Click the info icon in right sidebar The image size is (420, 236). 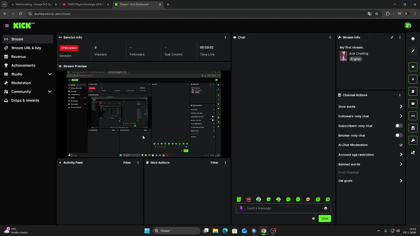click(413, 39)
